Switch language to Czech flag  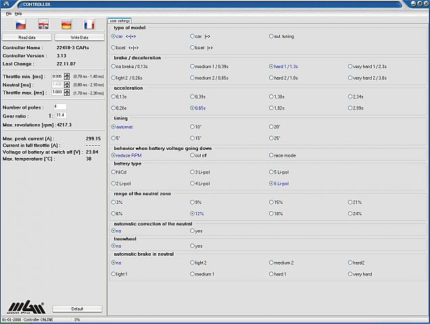pyautogui.click(x=20, y=25)
